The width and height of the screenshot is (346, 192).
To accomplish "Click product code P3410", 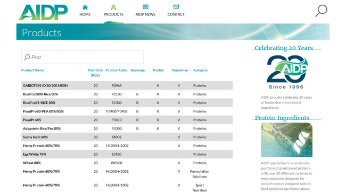I will pyautogui.click(x=117, y=120).
